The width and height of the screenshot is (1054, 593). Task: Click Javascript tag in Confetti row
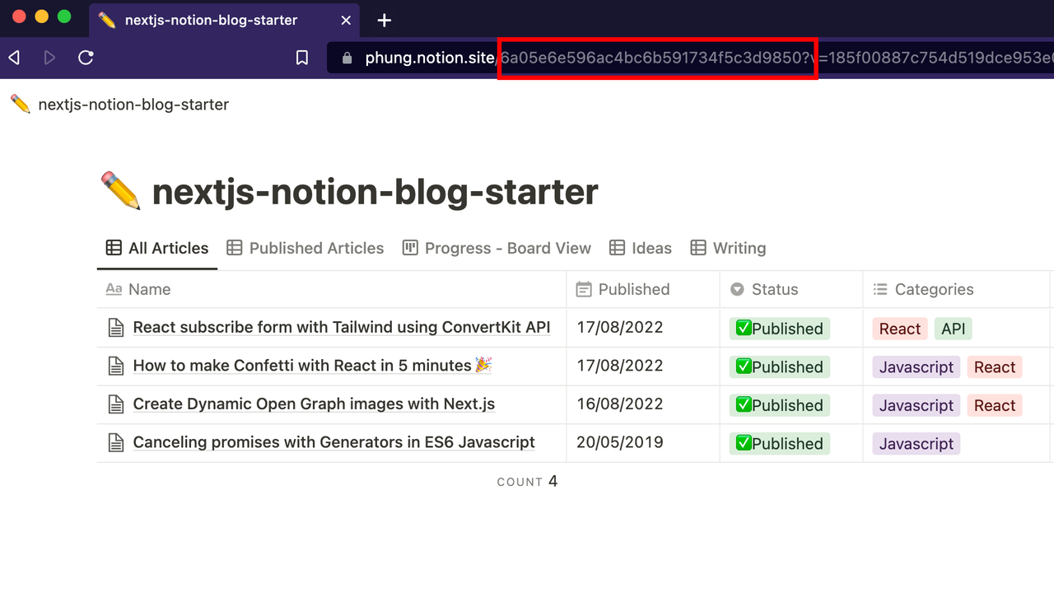pyautogui.click(x=916, y=367)
